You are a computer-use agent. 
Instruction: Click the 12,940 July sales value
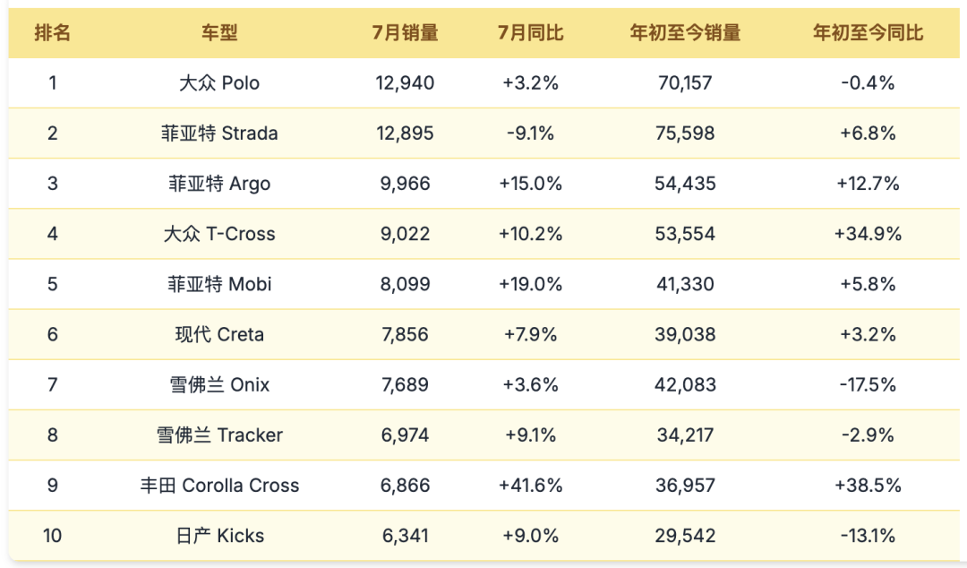click(x=405, y=83)
